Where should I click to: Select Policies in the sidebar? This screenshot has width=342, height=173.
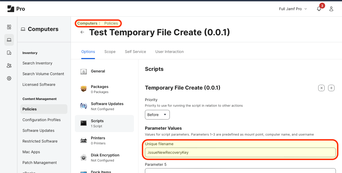pos(44,109)
